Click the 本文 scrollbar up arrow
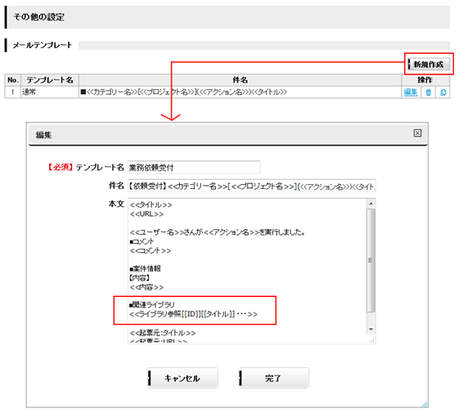Screen dimensions: 458x418 click(371, 204)
